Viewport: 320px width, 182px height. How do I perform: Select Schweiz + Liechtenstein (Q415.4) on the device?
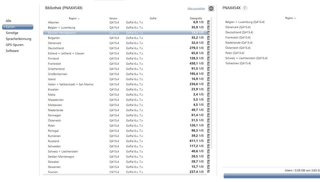coord(246,58)
